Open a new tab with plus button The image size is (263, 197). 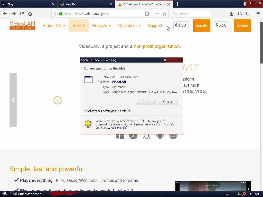tap(177, 4)
